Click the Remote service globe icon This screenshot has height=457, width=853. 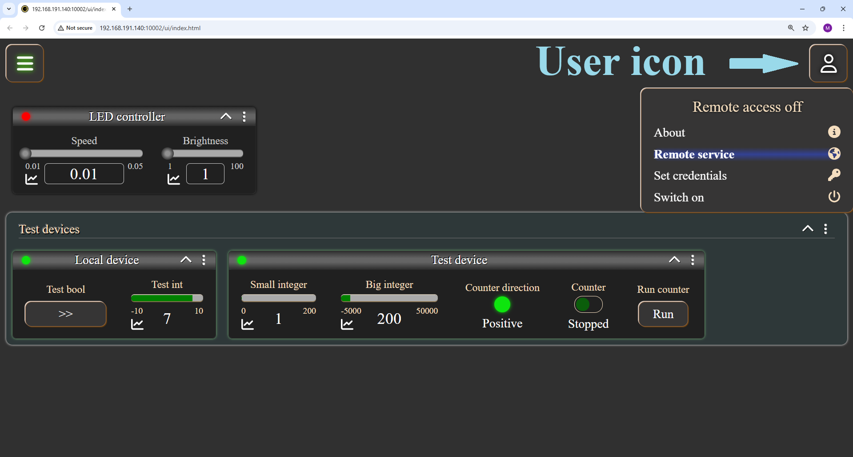[834, 154]
